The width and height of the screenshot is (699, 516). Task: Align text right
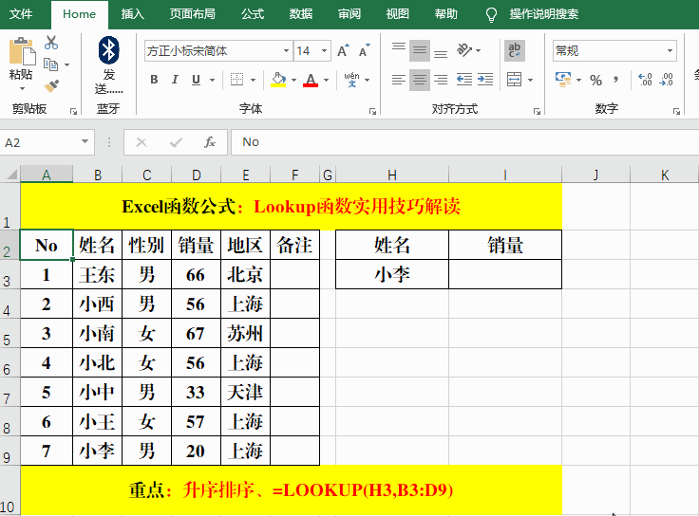[x=441, y=80]
